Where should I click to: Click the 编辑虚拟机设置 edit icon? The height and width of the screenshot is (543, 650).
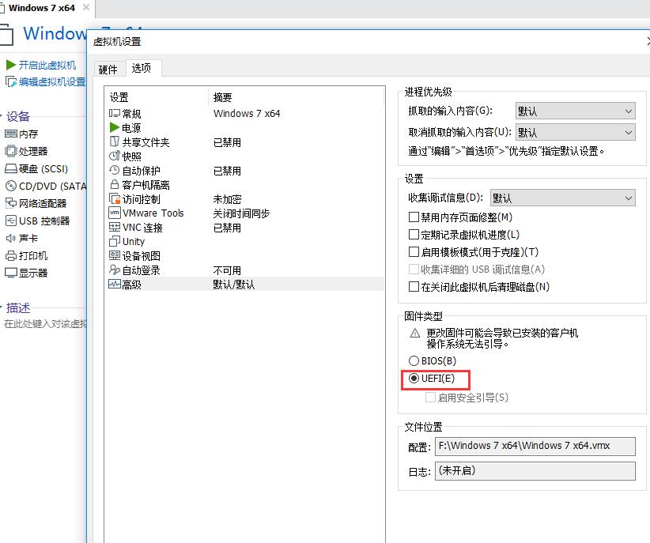click(11, 81)
